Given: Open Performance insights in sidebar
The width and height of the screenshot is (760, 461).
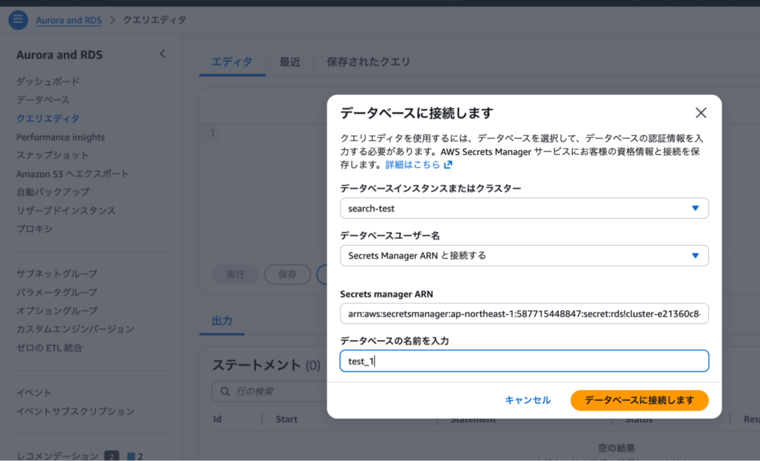Looking at the screenshot, I should [60, 137].
